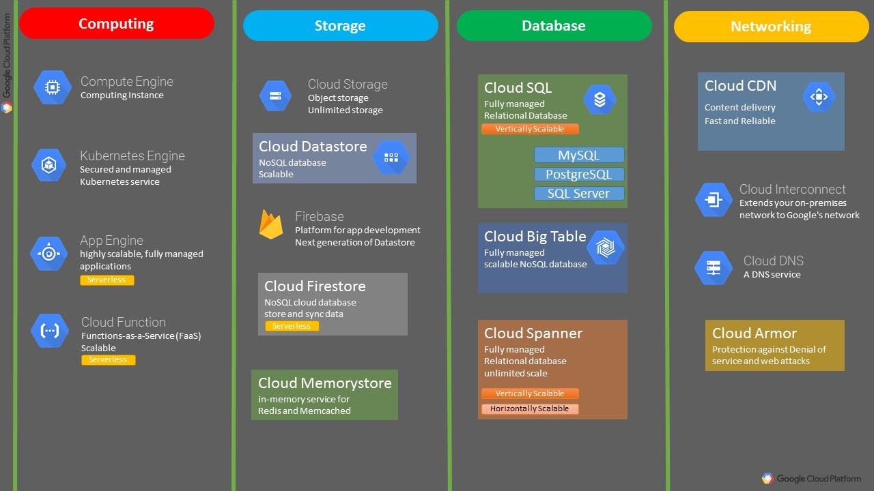Click the Vertically Scalable orange tag on Cloud SQL
This screenshot has height=491, width=874.
click(530, 129)
